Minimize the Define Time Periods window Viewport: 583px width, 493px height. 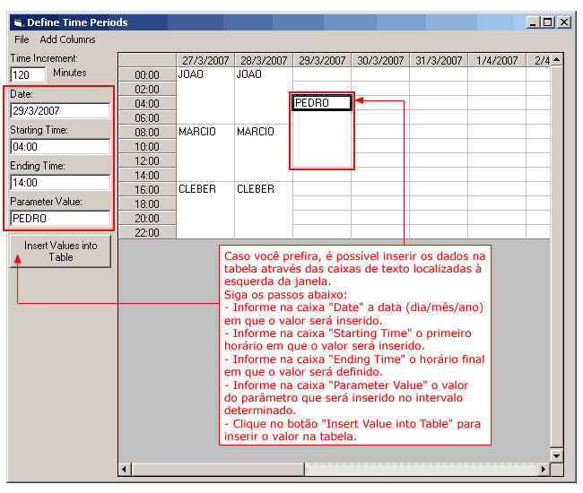533,22
